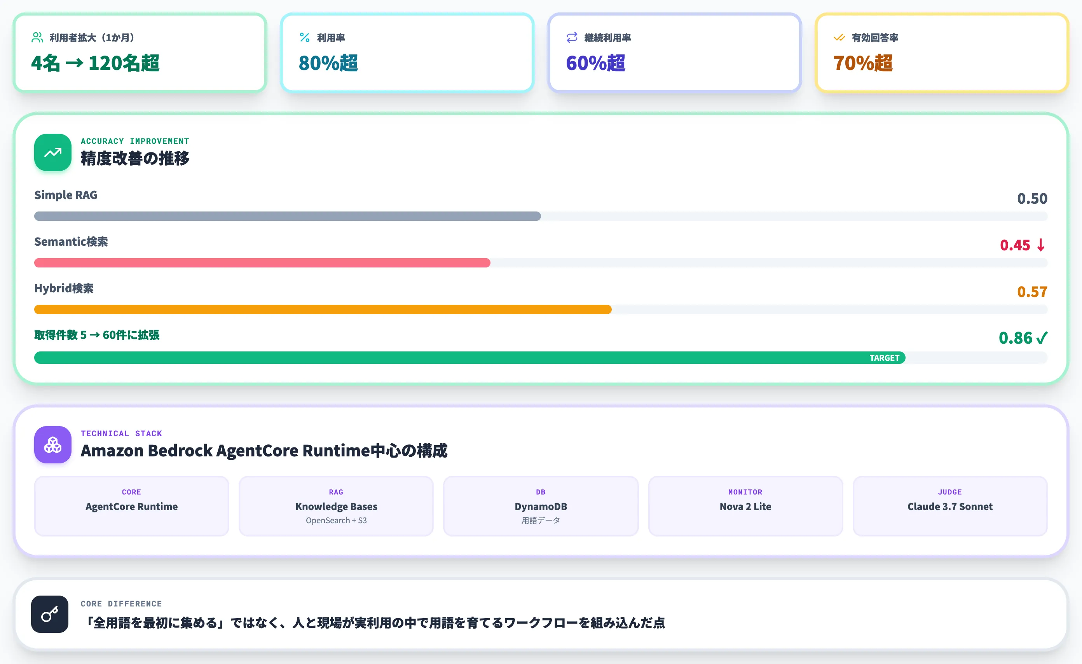Click the Hybrid検索 label
This screenshot has width=1082, height=664.
[64, 288]
